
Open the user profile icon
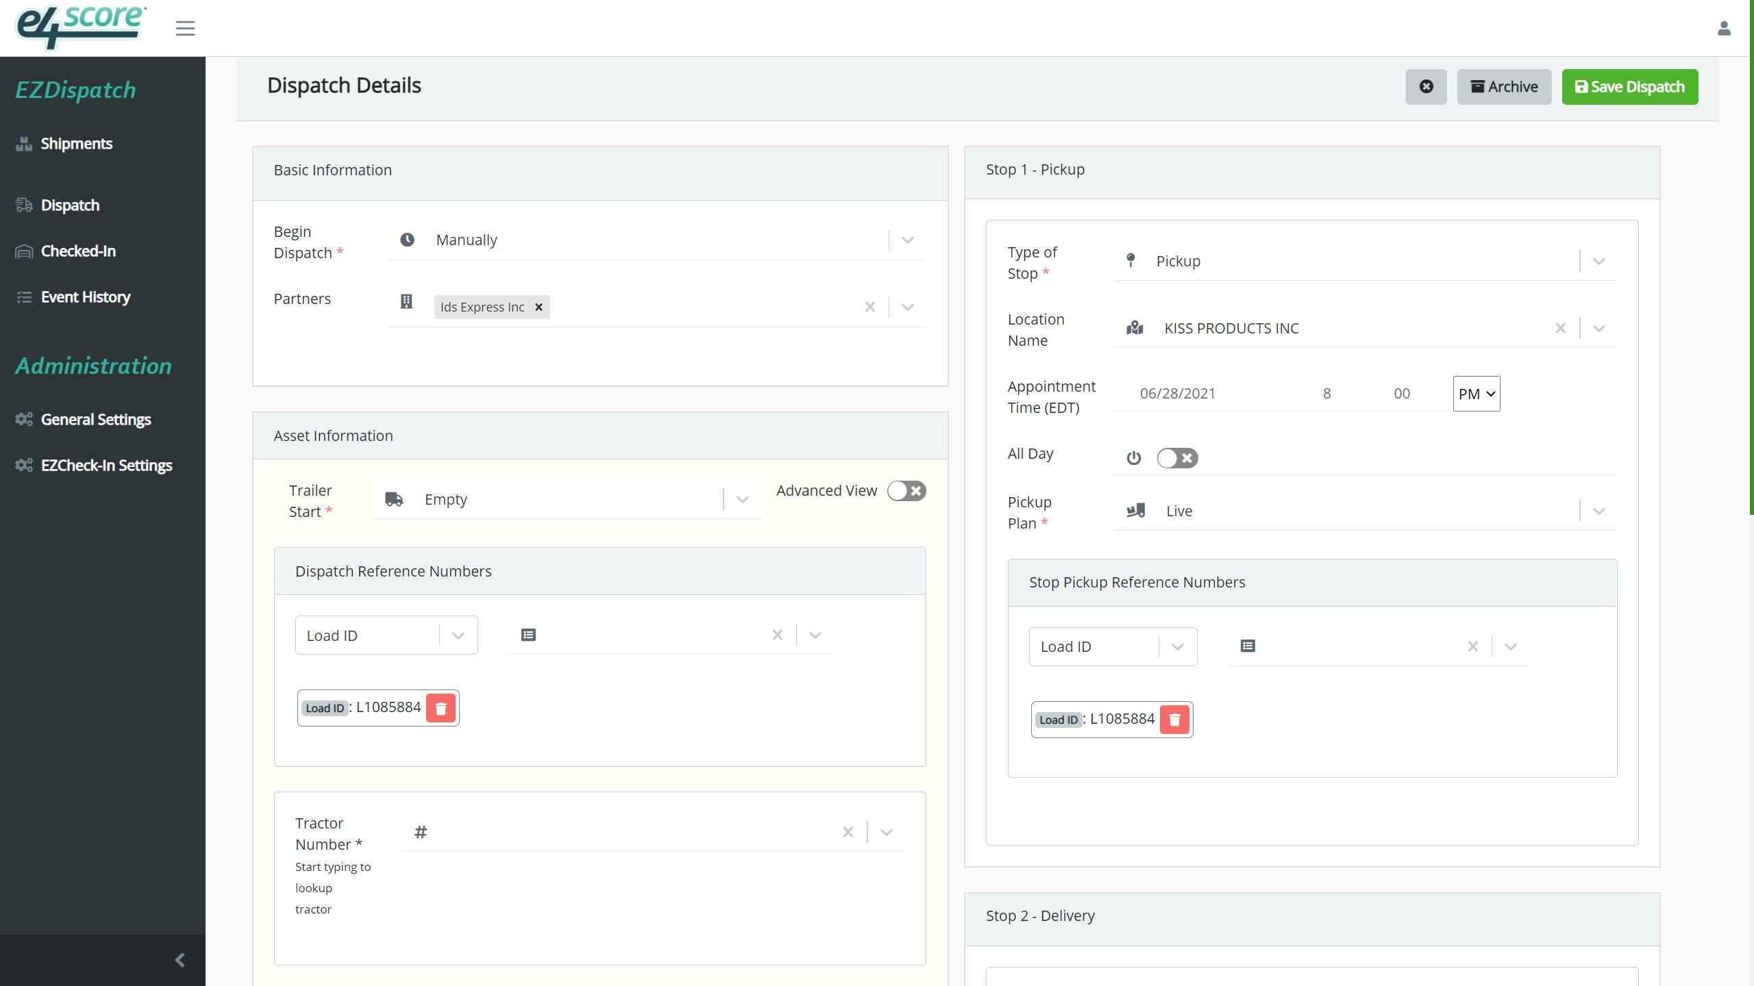(1724, 28)
